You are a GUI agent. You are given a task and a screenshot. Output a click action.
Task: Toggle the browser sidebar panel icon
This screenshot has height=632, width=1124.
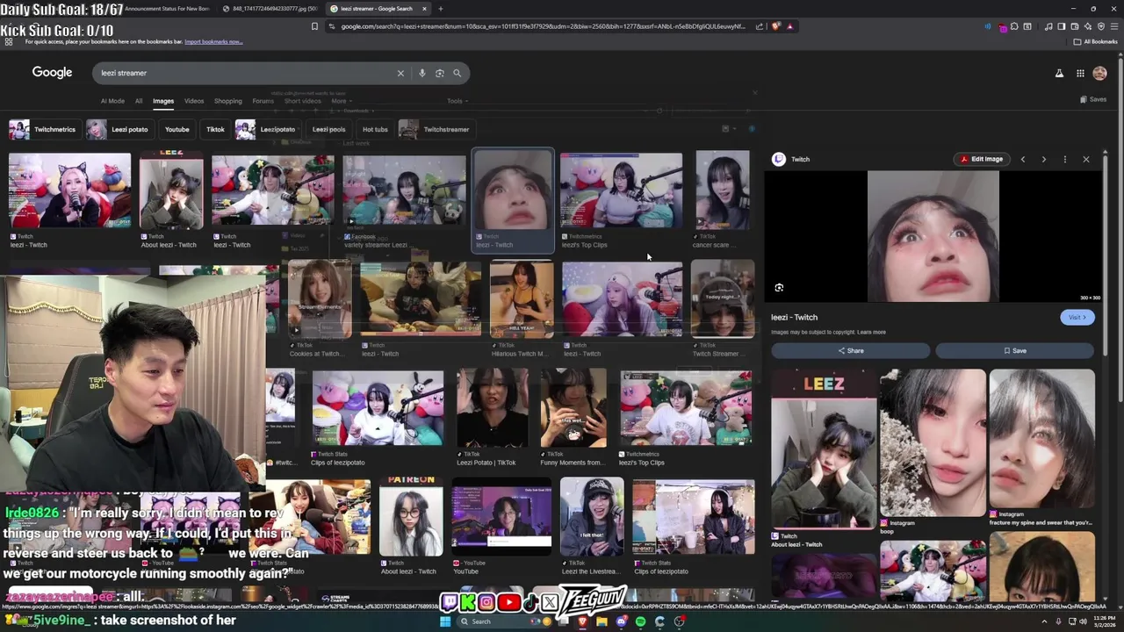(x=1060, y=26)
